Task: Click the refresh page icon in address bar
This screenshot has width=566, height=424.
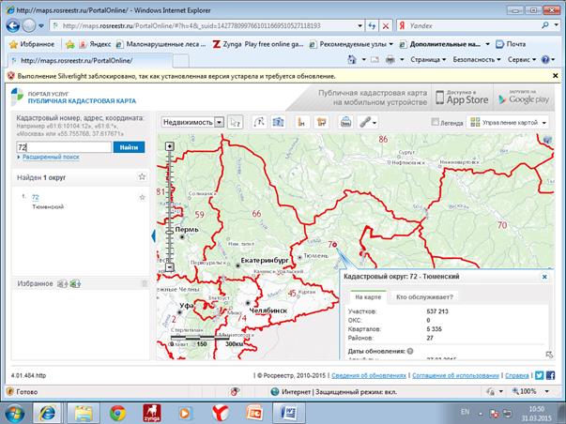Action: point(372,25)
